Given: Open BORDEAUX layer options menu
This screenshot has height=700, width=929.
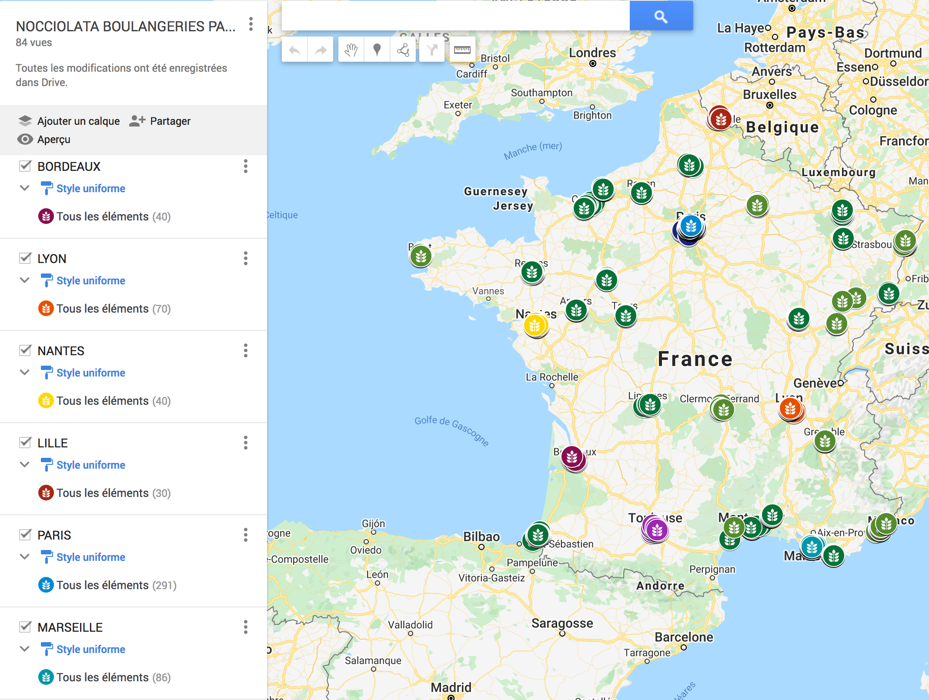Looking at the screenshot, I should (x=246, y=166).
